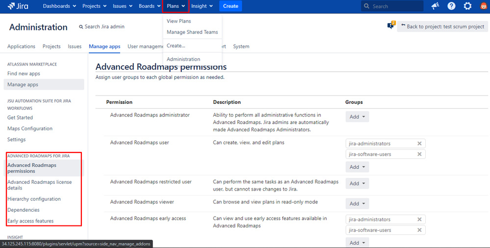Switch to the System tab
This screenshot has height=248, width=490.
pyautogui.click(x=241, y=47)
